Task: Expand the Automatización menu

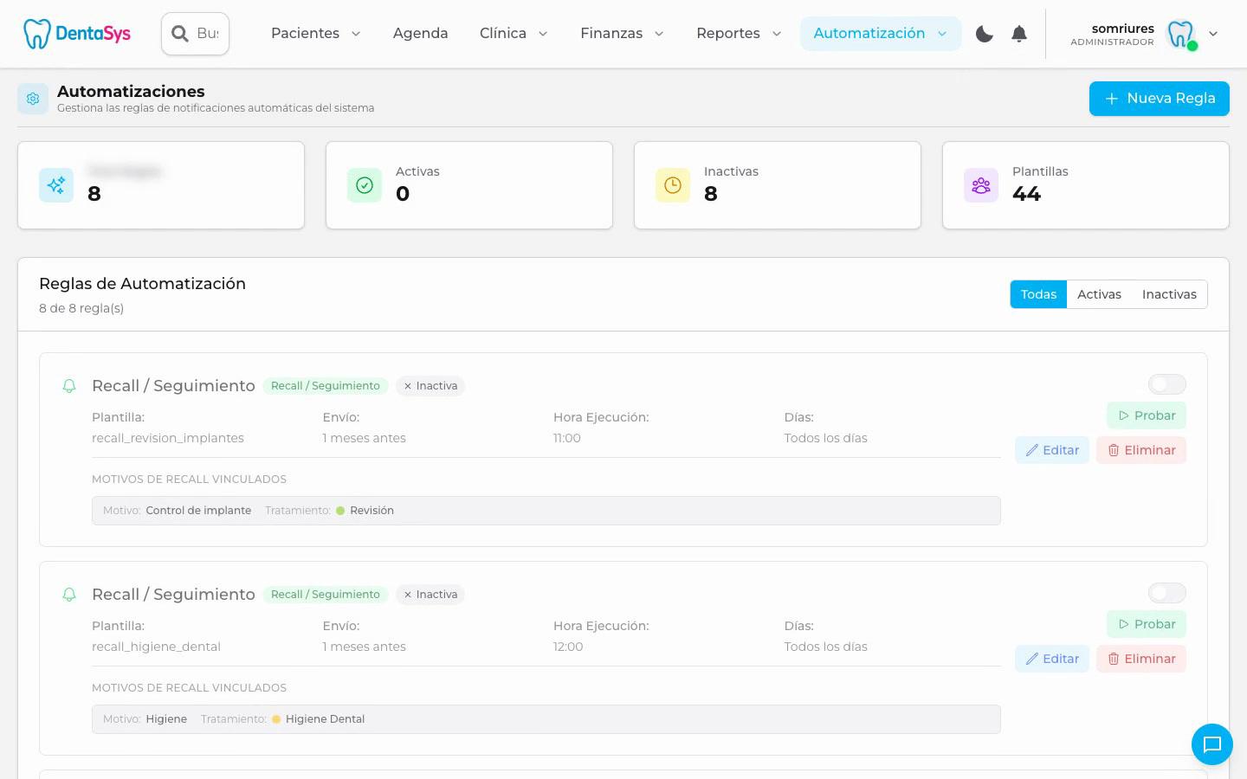Action: coord(881,34)
